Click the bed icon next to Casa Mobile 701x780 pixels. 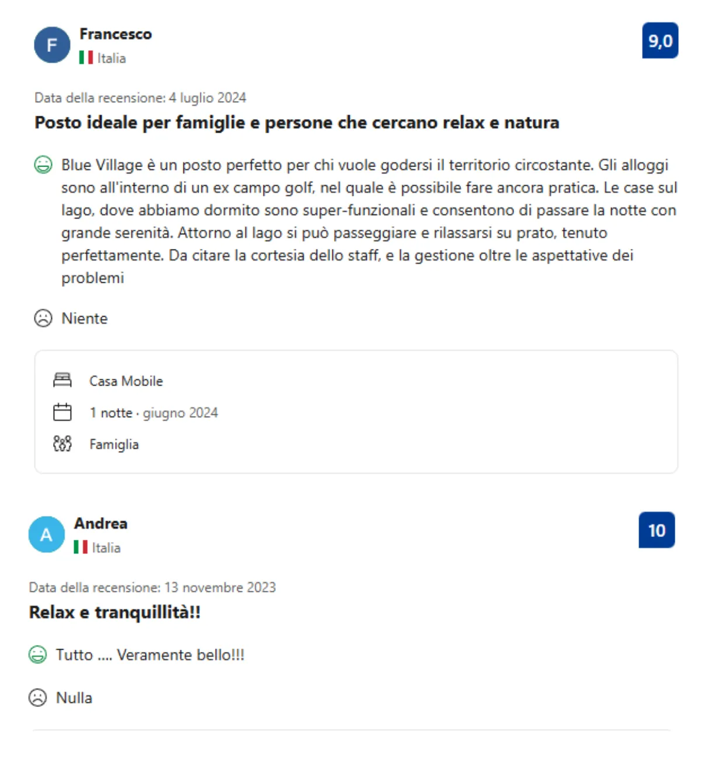(x=63, y=380)
